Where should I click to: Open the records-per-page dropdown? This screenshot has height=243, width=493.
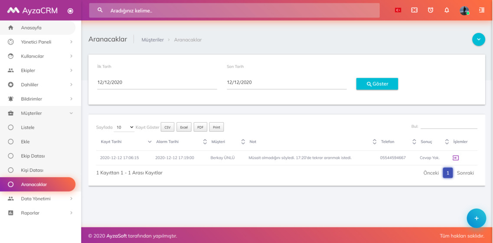124,127
